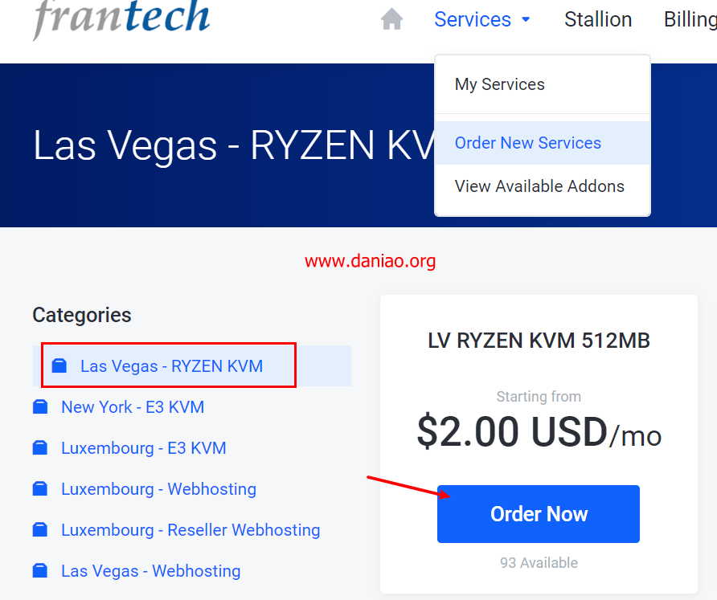Click the Services dropdown caret arrow

click(x=526, y=19)
